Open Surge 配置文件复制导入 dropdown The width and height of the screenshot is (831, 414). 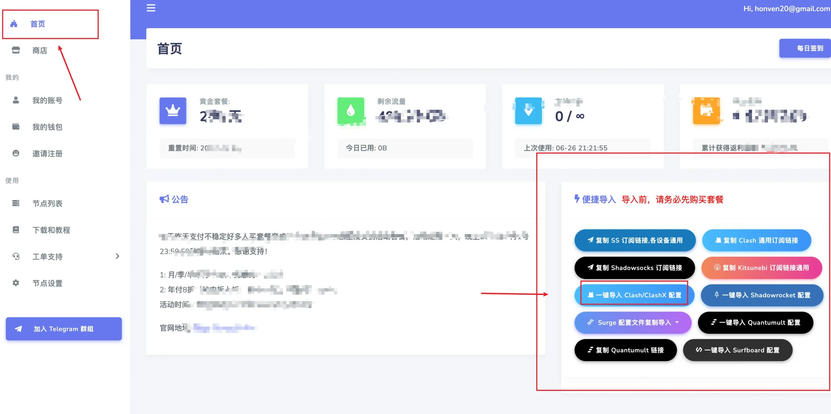click(633, 323)
